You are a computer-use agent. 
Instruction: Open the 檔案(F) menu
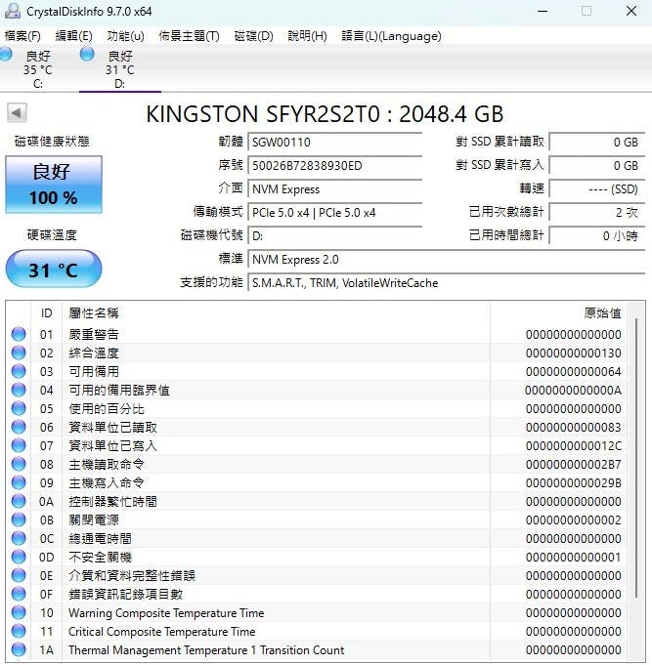[x=22, y=36]
